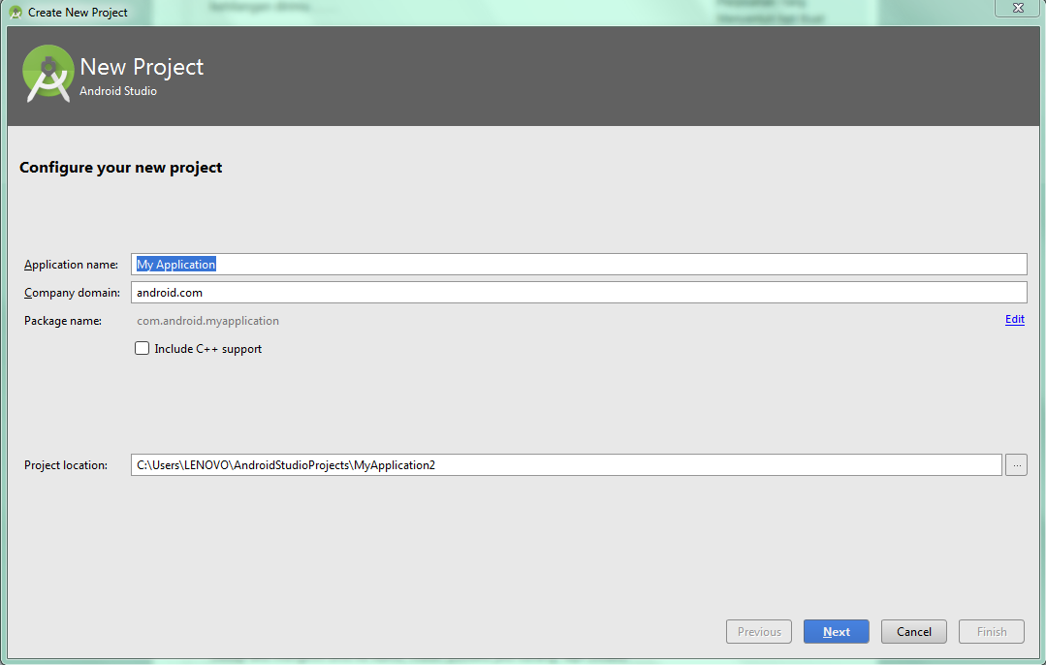Click the Cancel button
The width and height of the screenshot is (1046, 665).
point(912,631)
